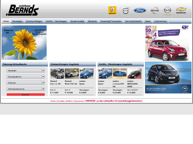Open the Renault Clio 1,2 16V photo
Image resolution: width=193 pixels, height=144 pixels.
tap(57, 73)
